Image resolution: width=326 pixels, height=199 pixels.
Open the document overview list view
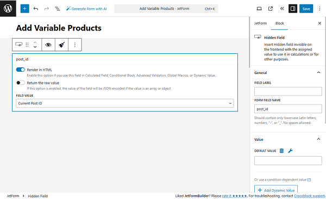click(57, 9)
